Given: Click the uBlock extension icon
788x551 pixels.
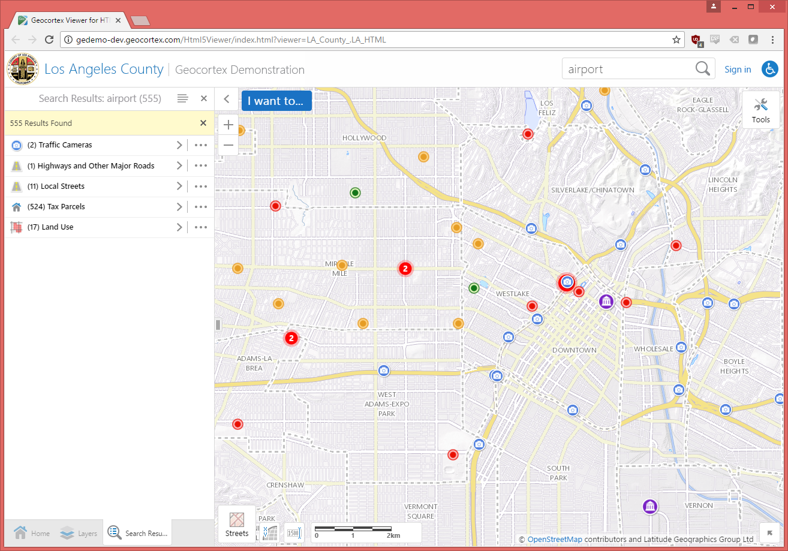Looking at the screenshot, I should 696,40.
